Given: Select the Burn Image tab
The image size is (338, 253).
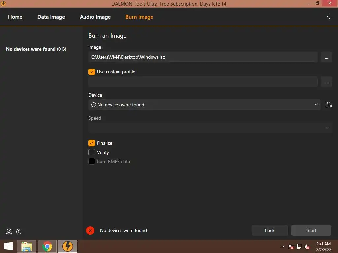Looking at the screenshot, I should coord(139,17).
